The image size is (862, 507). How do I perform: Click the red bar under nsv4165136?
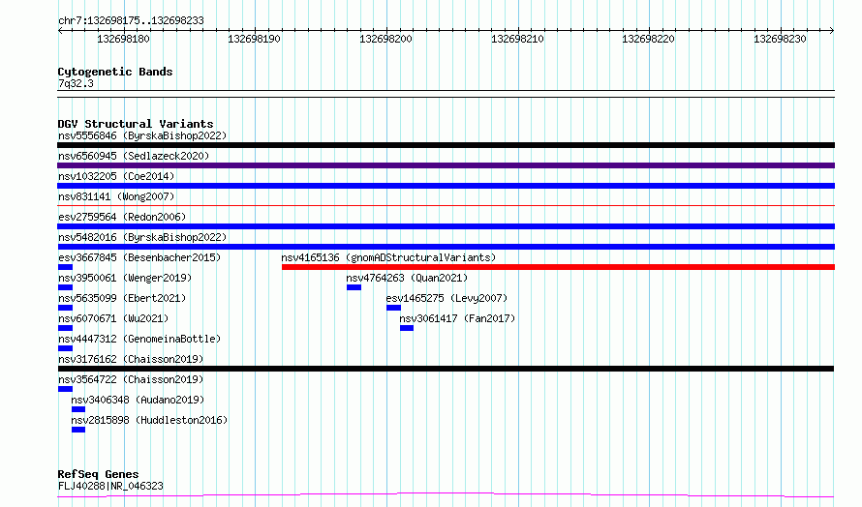click(559, 267)
